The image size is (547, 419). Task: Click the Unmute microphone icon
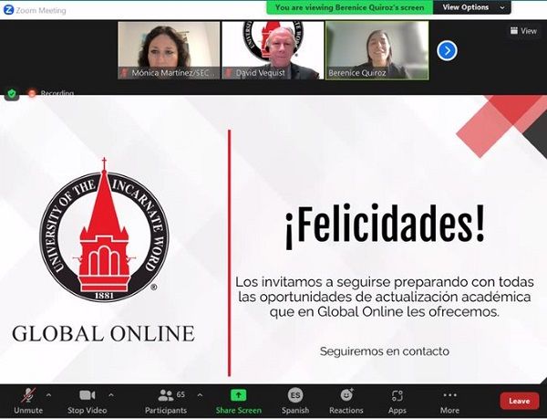coord(28,395)
